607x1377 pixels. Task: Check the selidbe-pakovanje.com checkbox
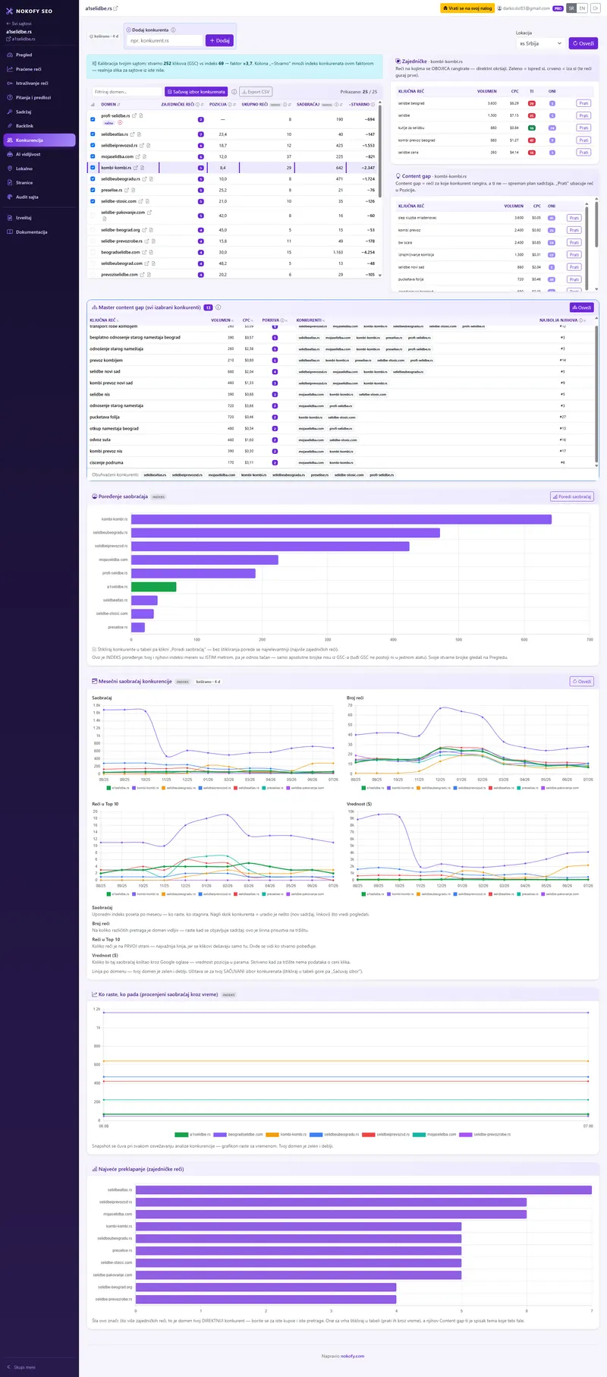coord(93,216)
